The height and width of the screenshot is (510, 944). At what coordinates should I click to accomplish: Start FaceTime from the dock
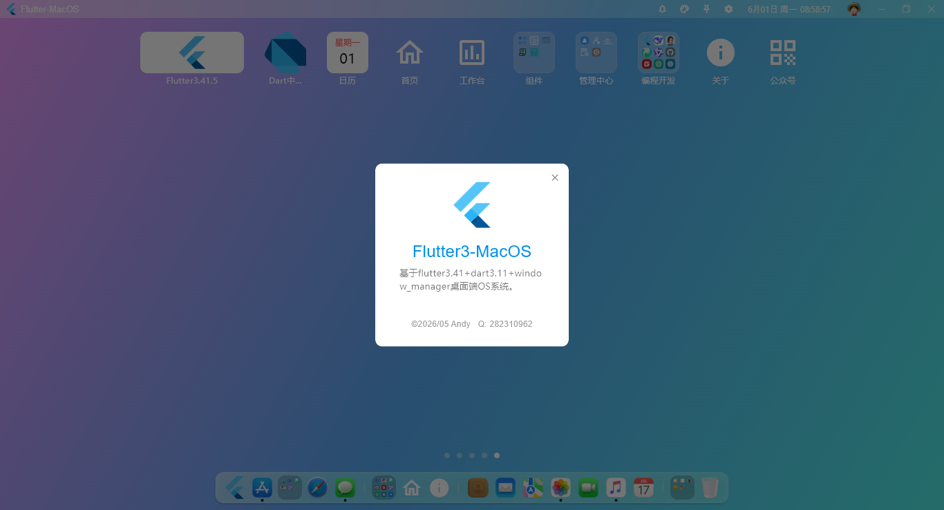click(x=588, y=488)
